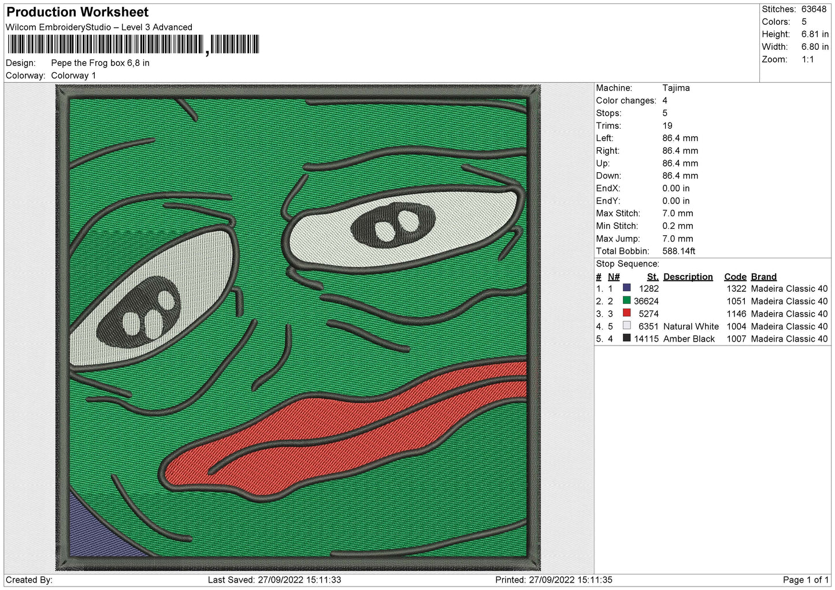Click the 'Color changes:' label
835x590 pixels.
pyautogui.click(x=626, y=101)
